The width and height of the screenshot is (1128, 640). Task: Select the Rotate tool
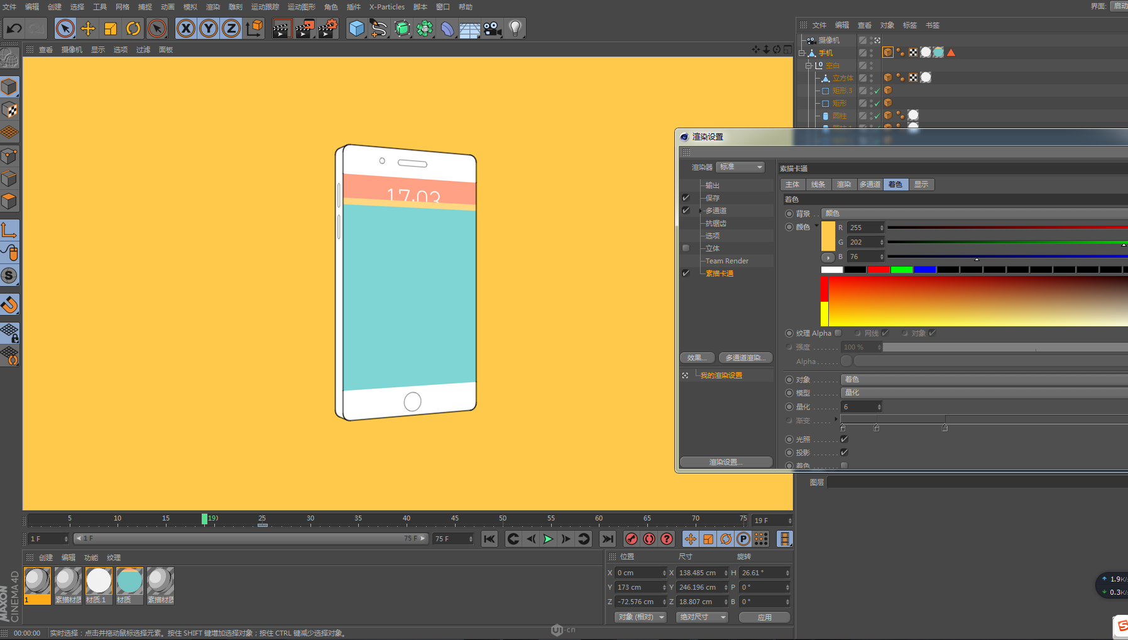coord(133,28)
